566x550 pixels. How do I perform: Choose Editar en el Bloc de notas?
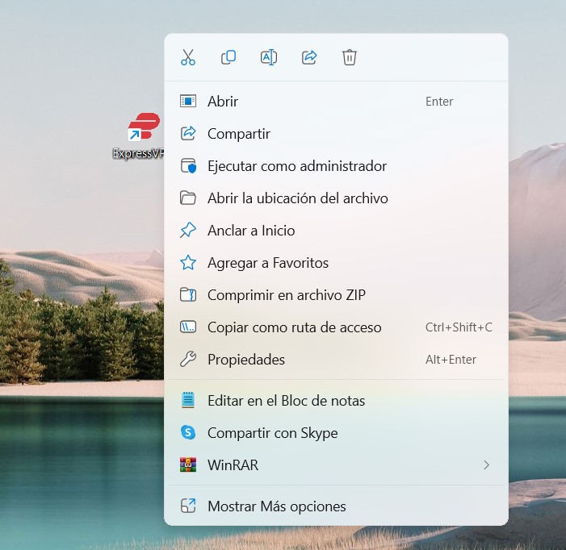(x=336, y=401)
